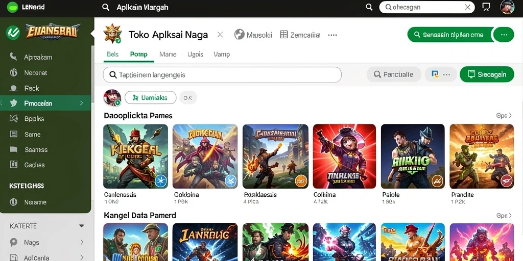The image size is (523, 261).
Task: Open the grey pill button with colored icon
Action: pyautogui.click(x=441, y=74)
